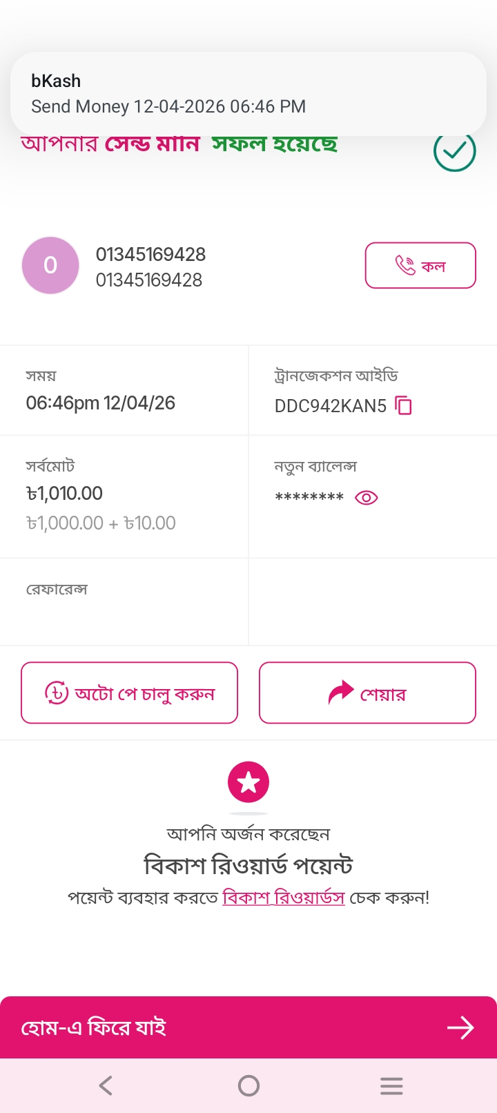
Task: Tap the share arrow icon
Action: (x=340, y=693)
